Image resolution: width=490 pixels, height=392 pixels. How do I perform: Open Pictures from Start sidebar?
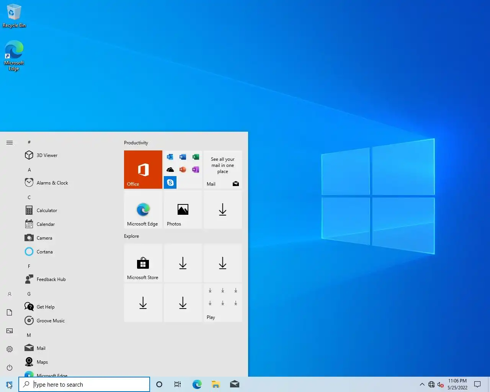[10, 331]
